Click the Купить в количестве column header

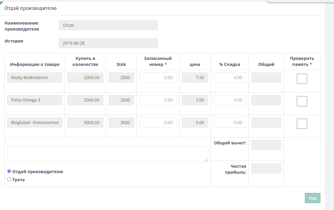pyautogui.click(x=85, y=61)
